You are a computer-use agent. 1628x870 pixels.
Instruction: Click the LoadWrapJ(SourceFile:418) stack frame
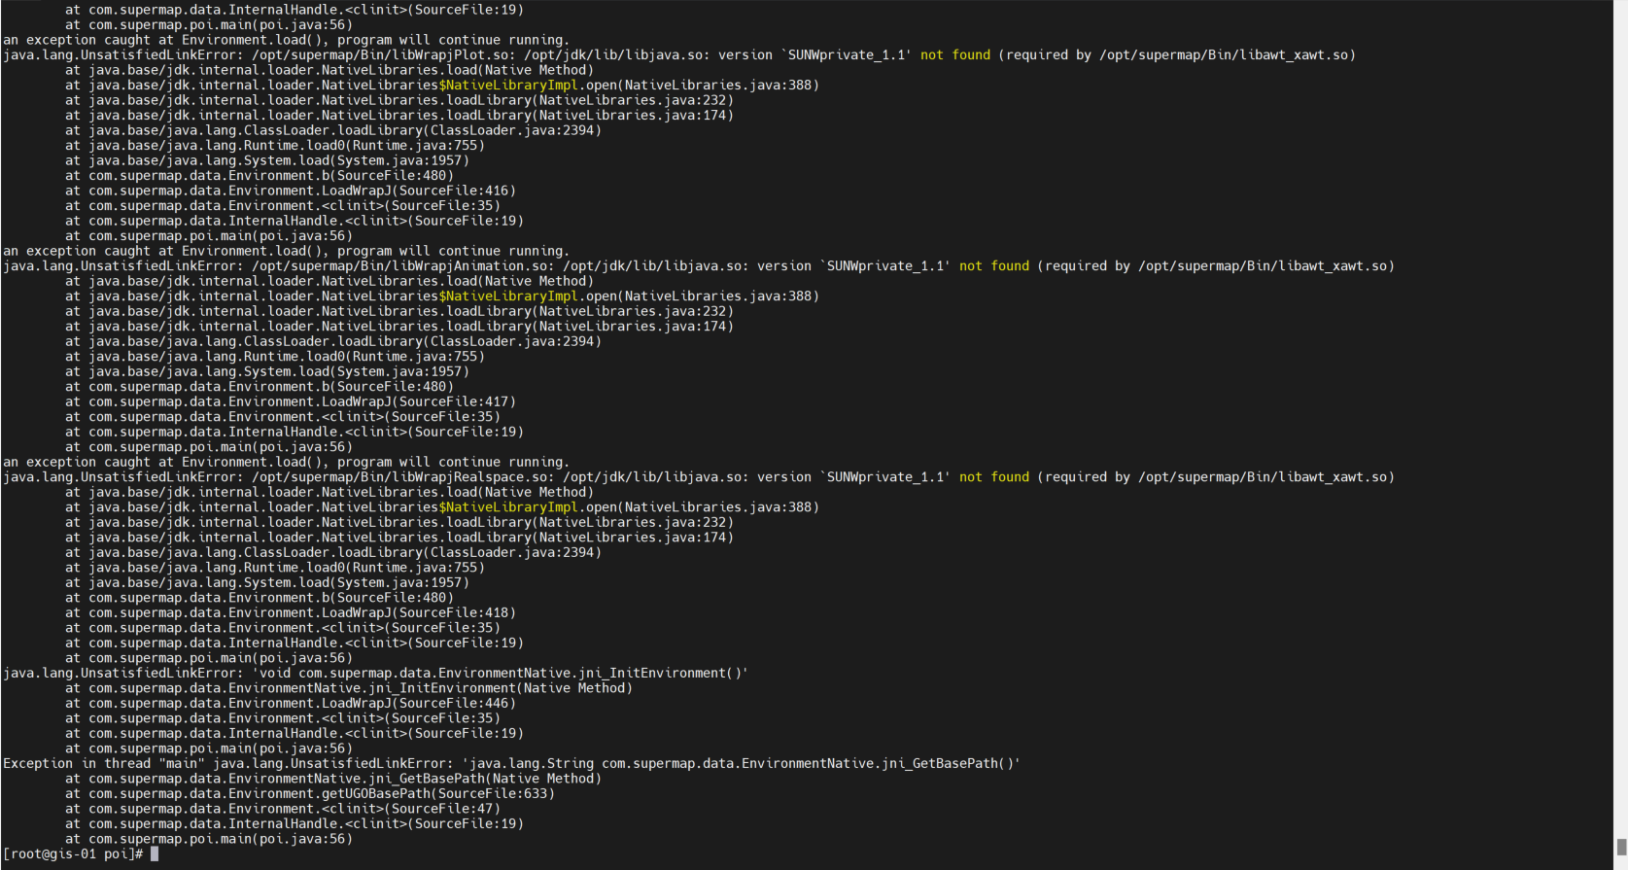291,612
